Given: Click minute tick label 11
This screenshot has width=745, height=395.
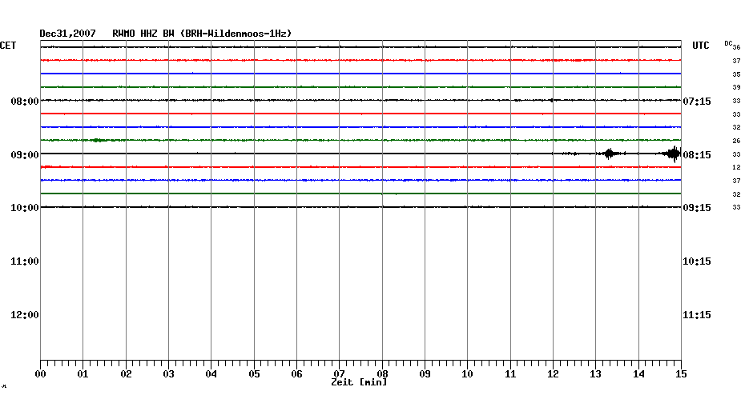Looking at the screenshot, I should pyautogui.click(x=510, y=374).
